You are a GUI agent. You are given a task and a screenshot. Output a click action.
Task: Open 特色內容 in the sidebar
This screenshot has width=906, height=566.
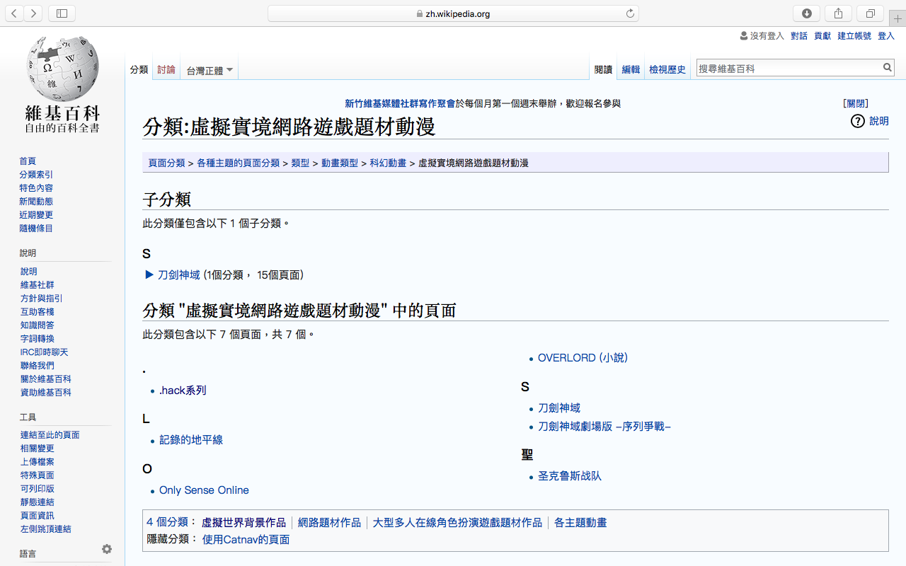(36, 188)
